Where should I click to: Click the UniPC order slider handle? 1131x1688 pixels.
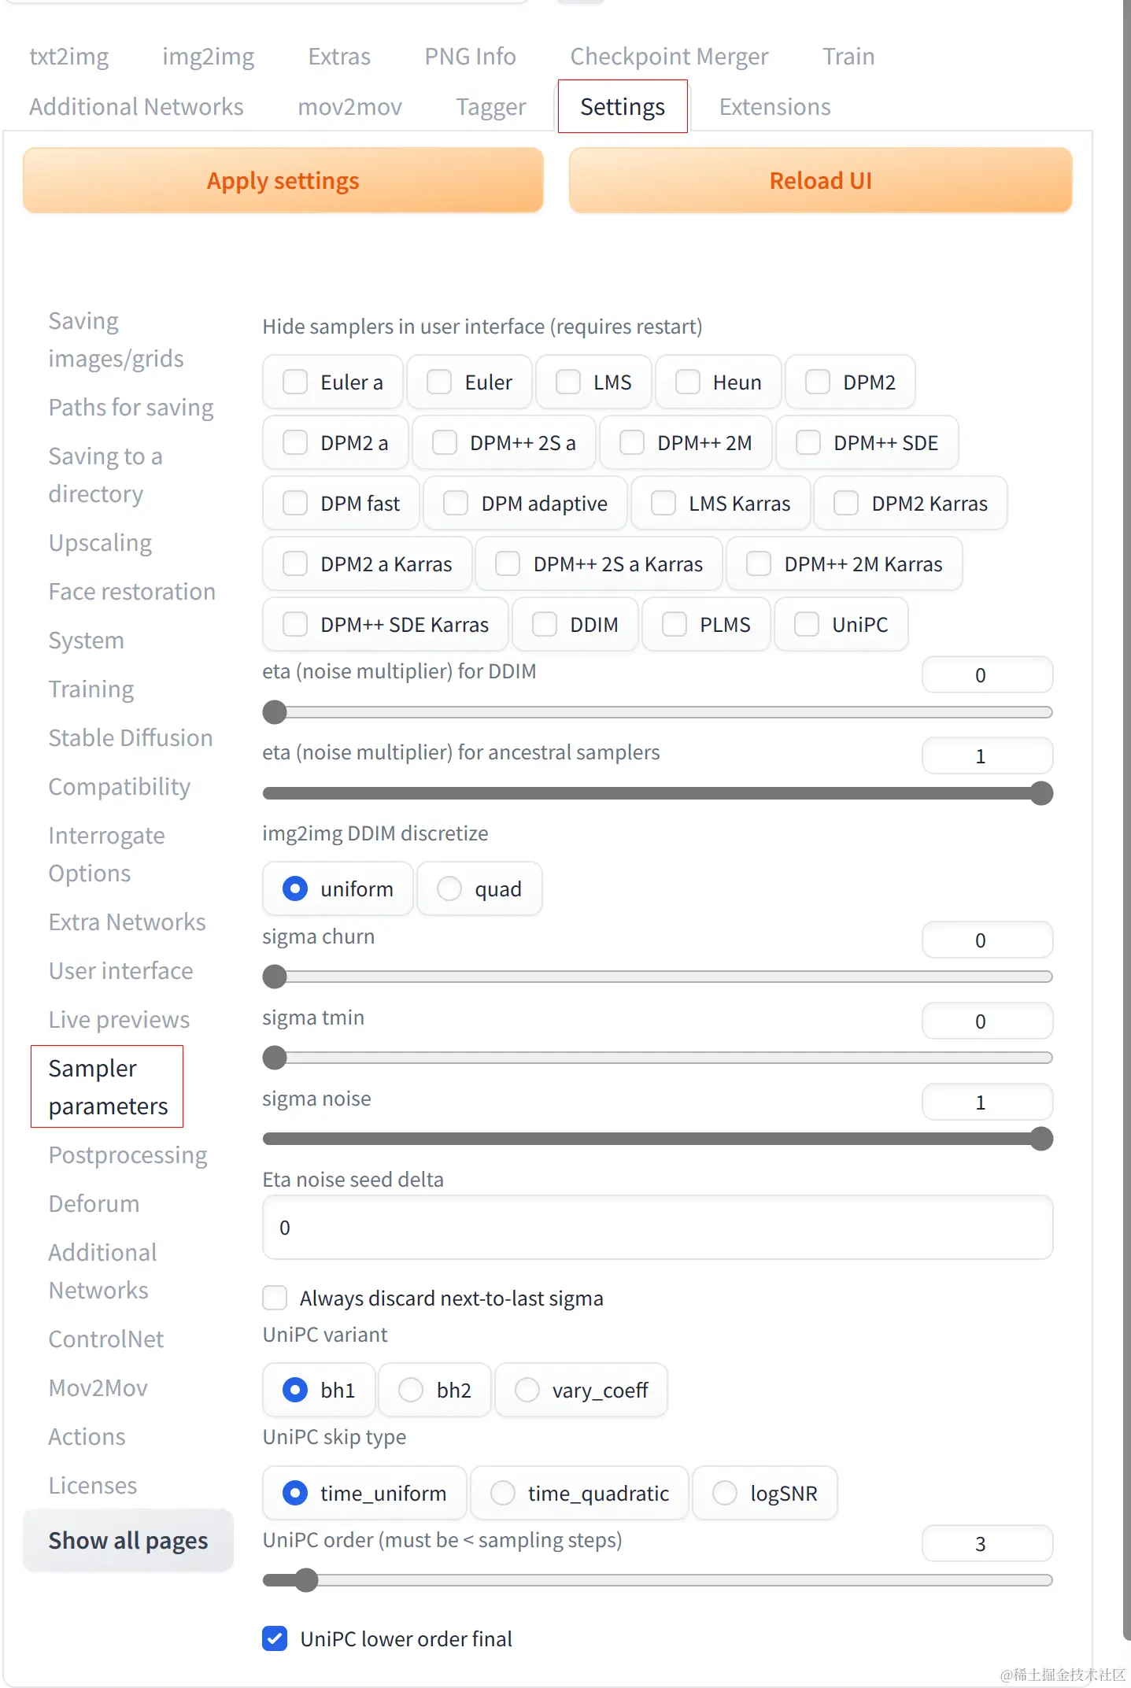coord(306,1580)
